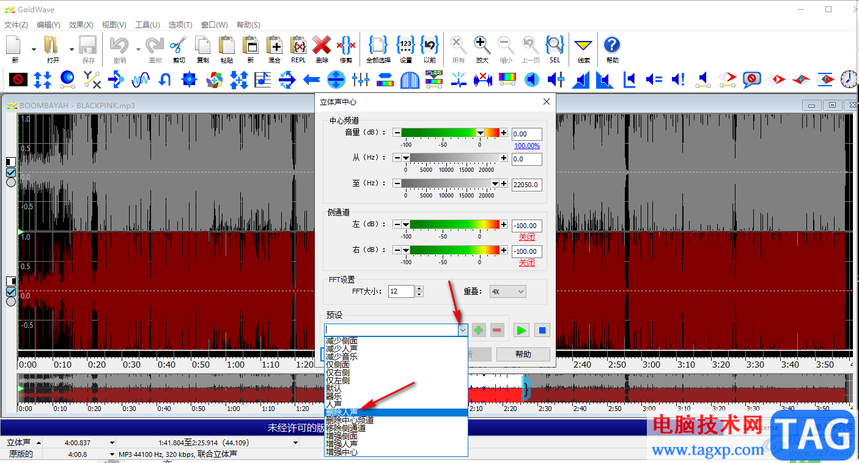
Task: Select 删除人声 from preset list
Action: [342, 413]
